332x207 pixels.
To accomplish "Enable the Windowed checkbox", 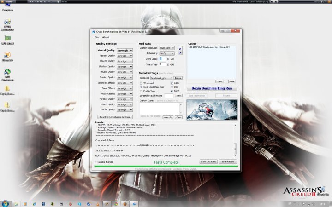I will pos(141,83).
